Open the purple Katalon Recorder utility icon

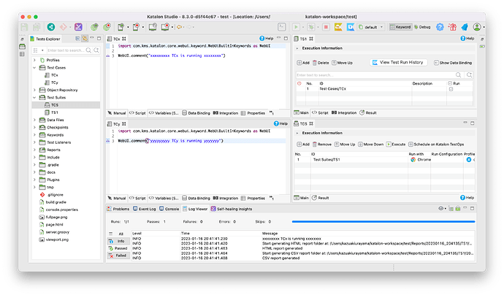coord(78,27)
